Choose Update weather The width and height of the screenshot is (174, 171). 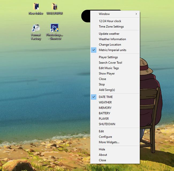click(x=115, y=34)
